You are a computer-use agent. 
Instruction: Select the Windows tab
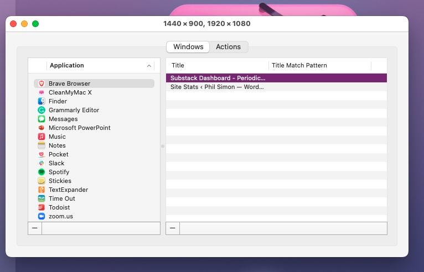coord(188,47)
